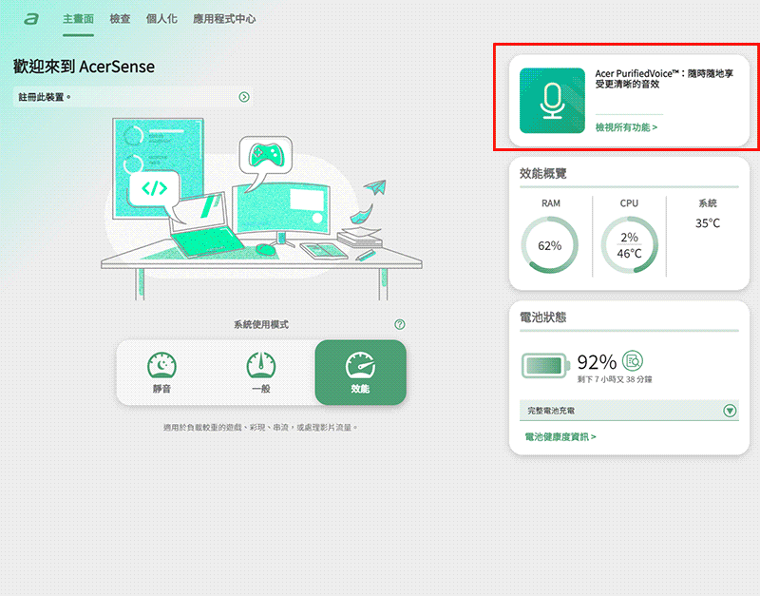
Task: Open the 應用程式中心 tab
Action: pos(224,19)
